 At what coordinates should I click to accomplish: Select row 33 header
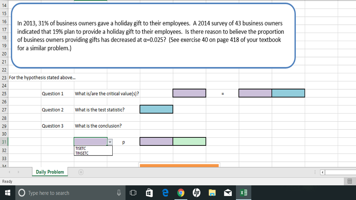click(x=4, y=158)
